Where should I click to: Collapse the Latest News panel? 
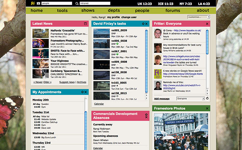click(x=86, y=24)
